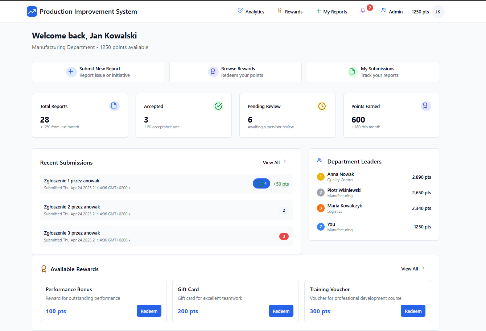Viewport: 486px width, 331px height.
Task: Expand Recent Submissions with View All
Action: 275,162
